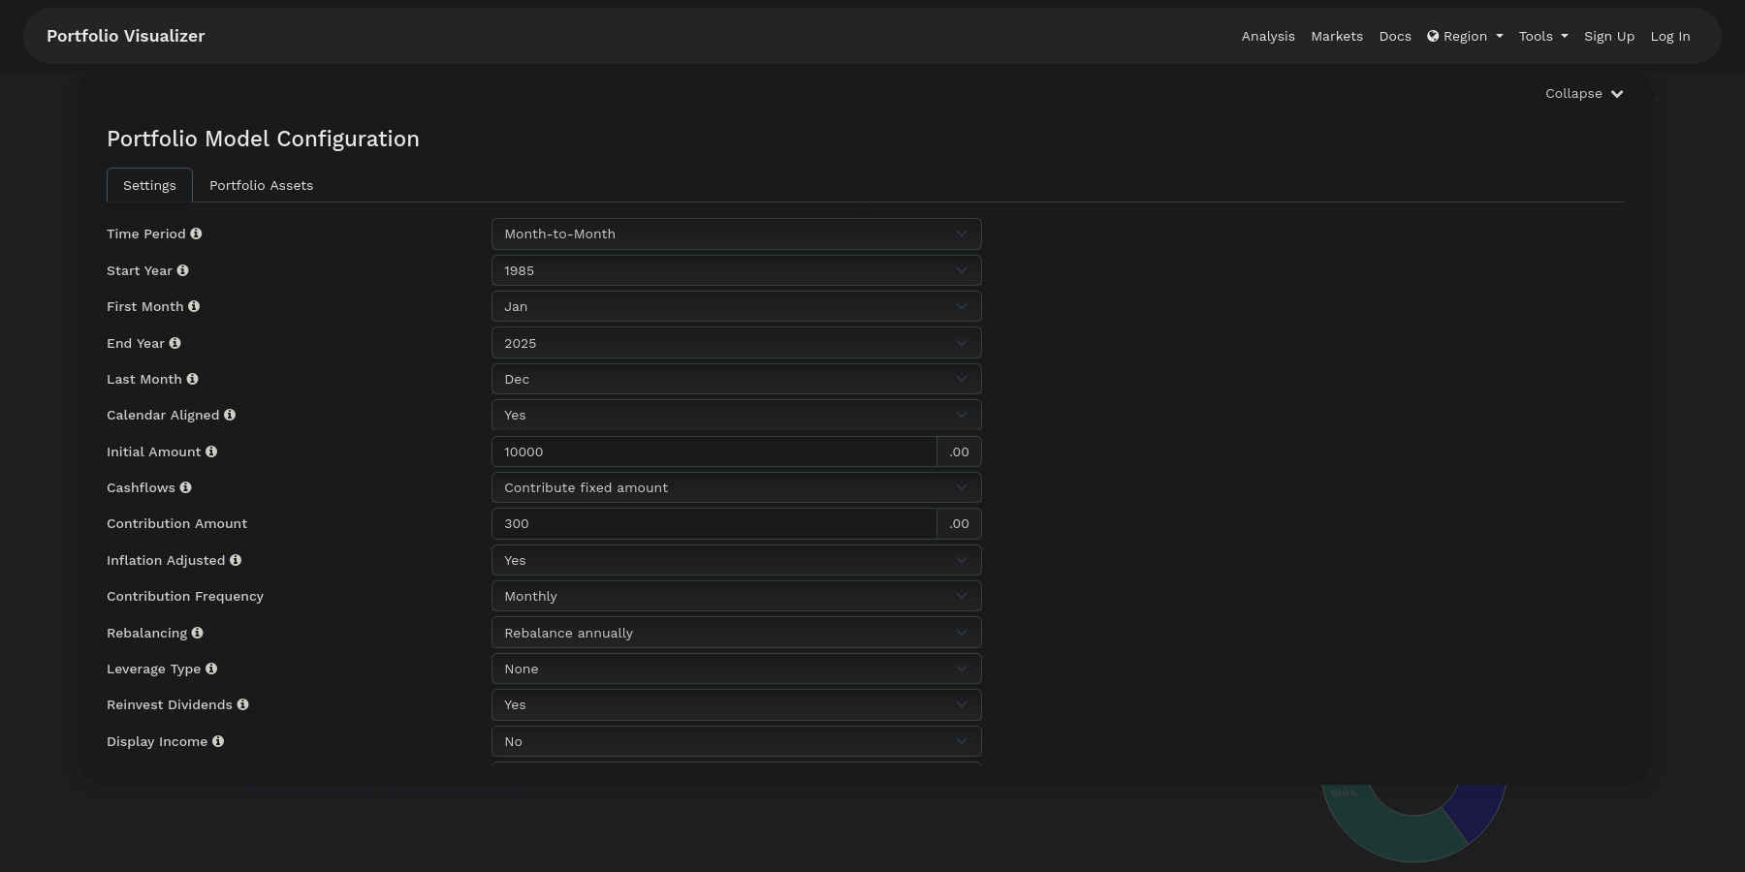This screenshot has width=1745, height=872.
Task: Open the Cashflows dropdown
Action: [737, 487]
